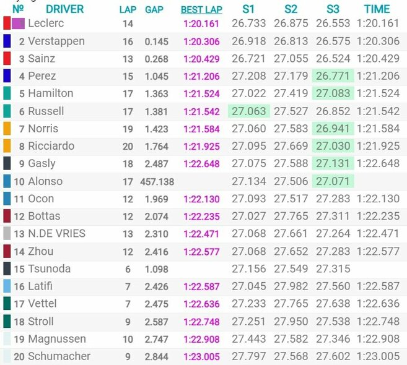Select the Alonso driver row name
Viewport: 407px width, 365px height.
pos(45,182)
